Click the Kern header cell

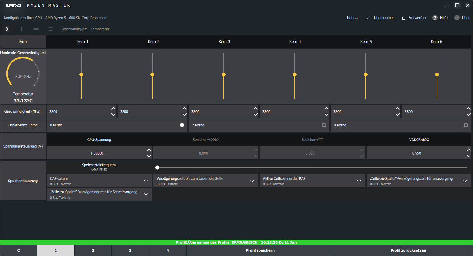click(x=23, y=42)
